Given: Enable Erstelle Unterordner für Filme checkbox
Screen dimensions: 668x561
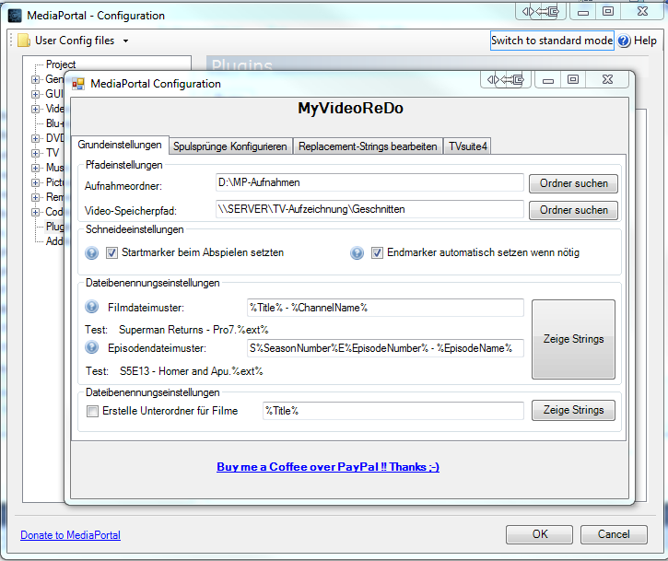Looking at the screenshot, I should [92, 411].
